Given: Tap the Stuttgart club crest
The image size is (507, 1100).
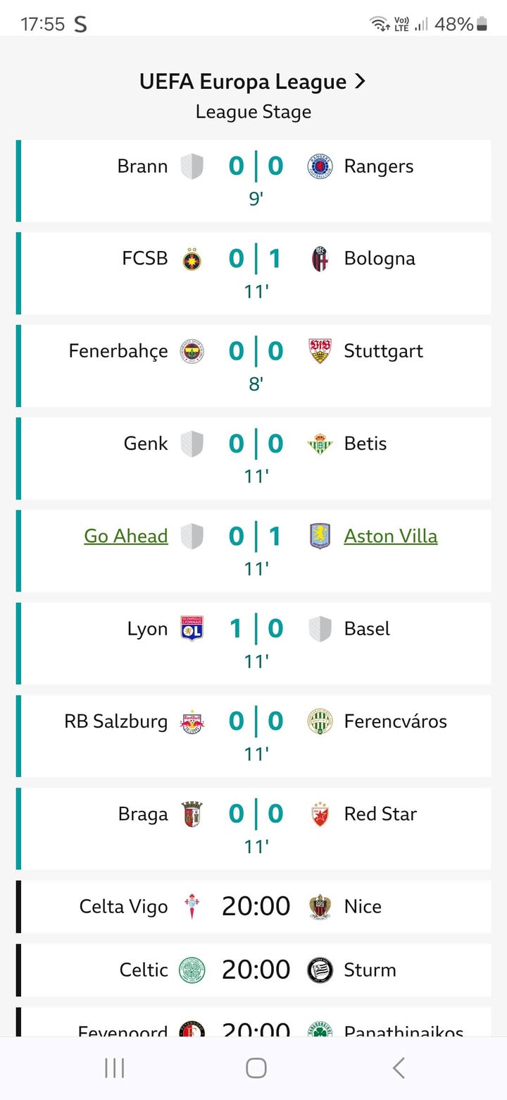Looking at the screenshot, I should [320, 351].
